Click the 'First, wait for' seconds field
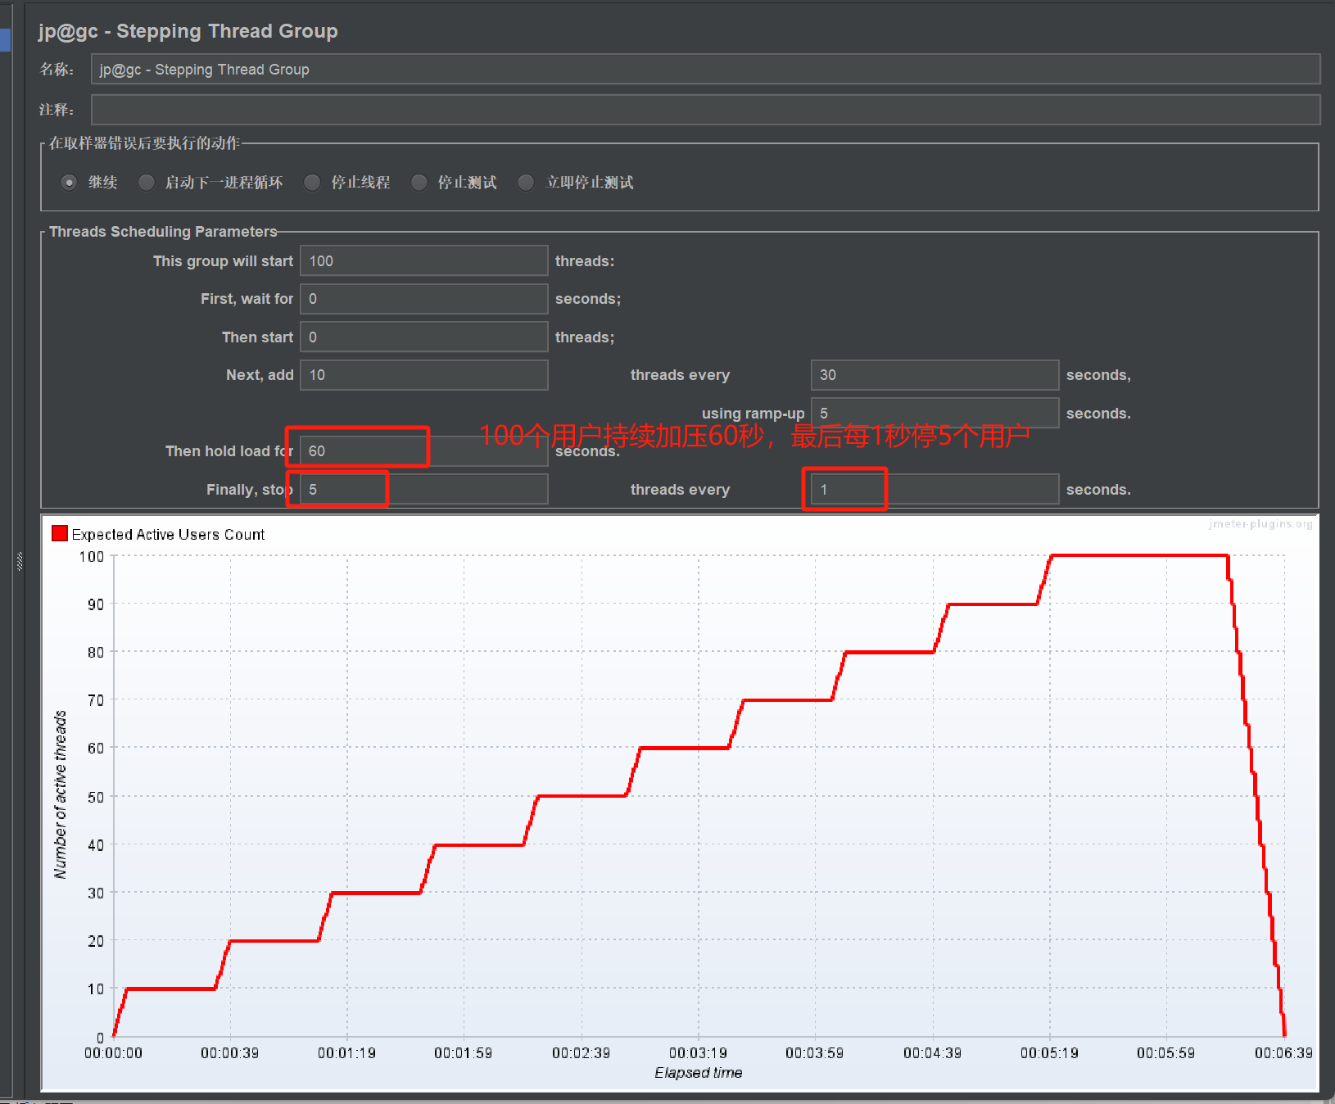The height and width of the screenshot is (1104, 1335). pos(423,299)
